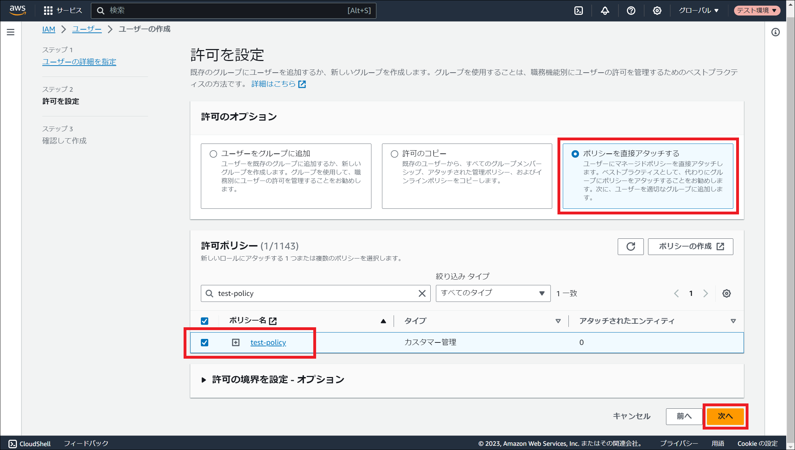Open the info panel icon

point(775,32)
